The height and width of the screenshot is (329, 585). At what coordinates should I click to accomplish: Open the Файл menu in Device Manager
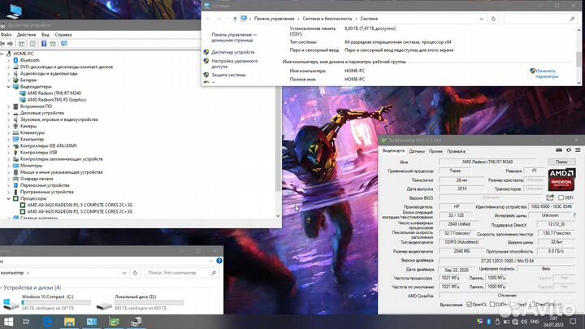pos(6,35)
